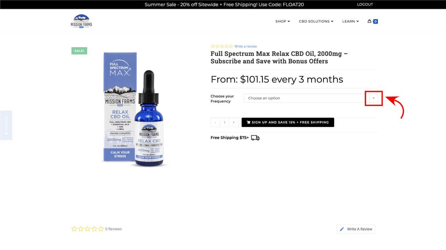
Task: Open the shopping cart bag icon
Action: (x=370, y=21)
